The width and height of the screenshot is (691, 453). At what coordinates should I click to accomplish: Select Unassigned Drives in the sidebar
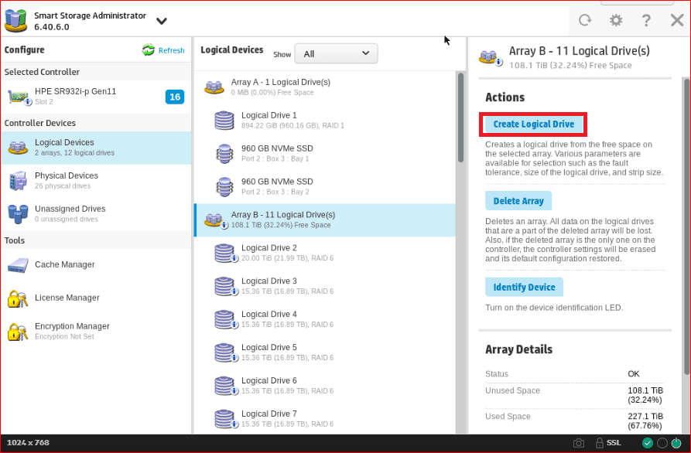point(70,213)
